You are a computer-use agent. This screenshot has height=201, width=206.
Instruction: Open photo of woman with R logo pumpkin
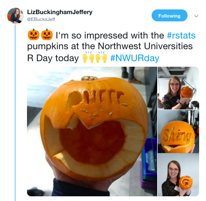pyautogui.click(x=178, y=175)
